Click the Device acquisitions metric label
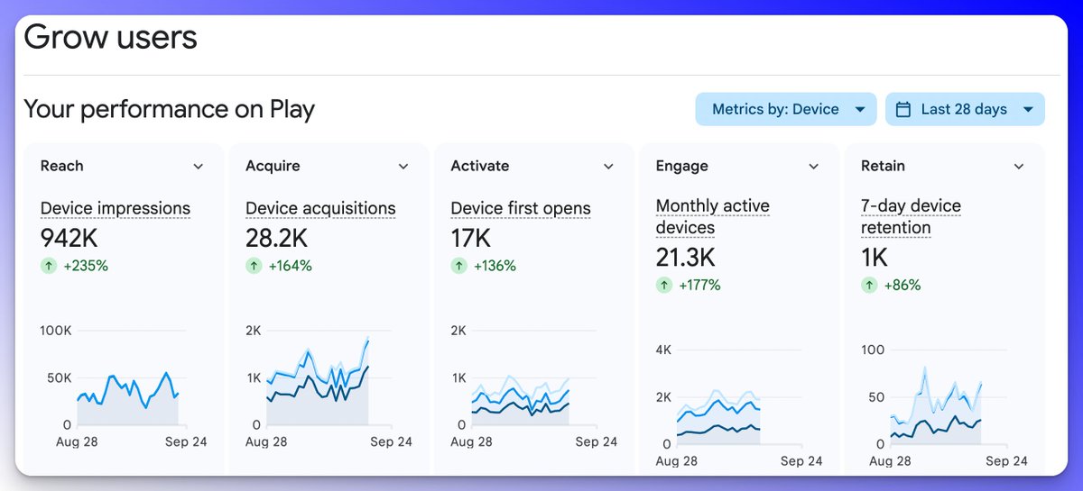Viewport: 1083px width, 491px height. pyautogui.click(x=320, y=208)
